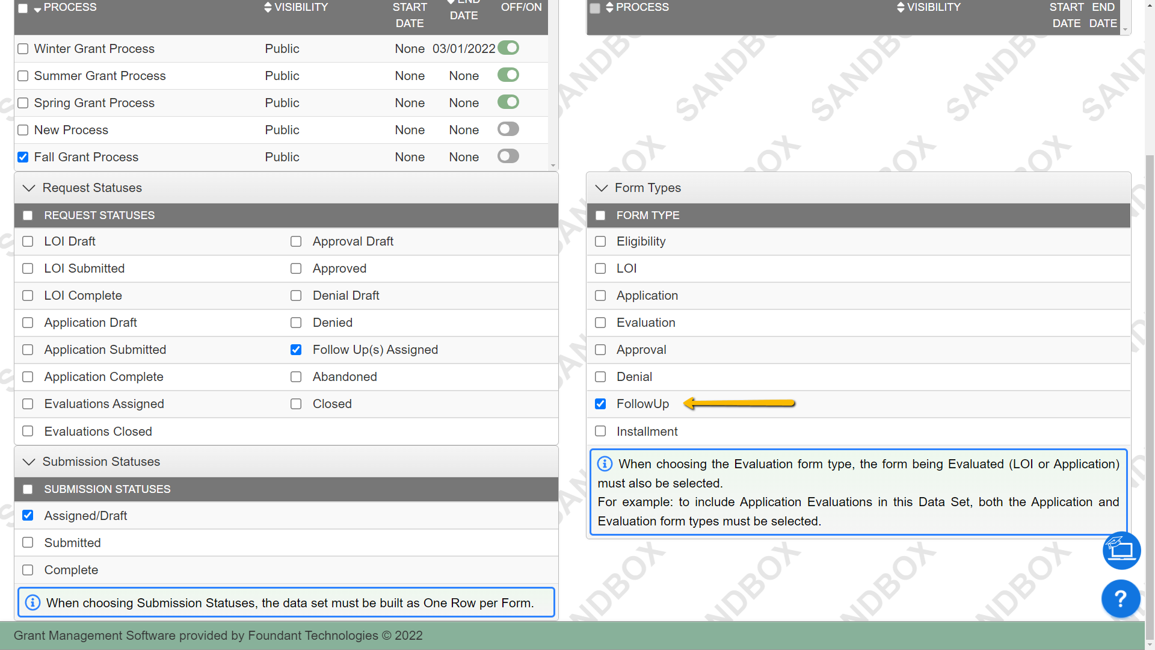Check the Submitted submission status
The height and width of the screenshot is (650, 1155).
[x=28, y=543]
